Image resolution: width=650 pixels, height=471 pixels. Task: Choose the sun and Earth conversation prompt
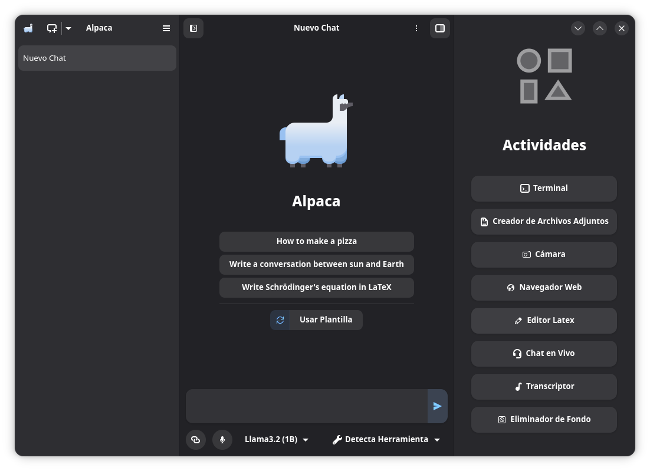click(317, 264)
